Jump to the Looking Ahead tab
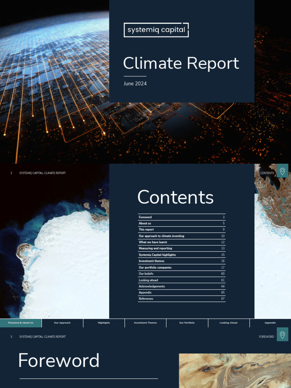The width and height of the screenshot is (291, 388). [x=228, y=323]
